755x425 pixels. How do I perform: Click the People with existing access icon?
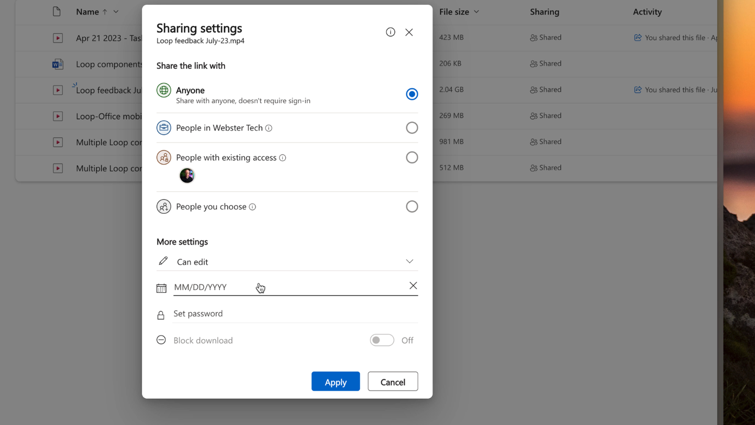pyautogui.click(x=163, y=157)
